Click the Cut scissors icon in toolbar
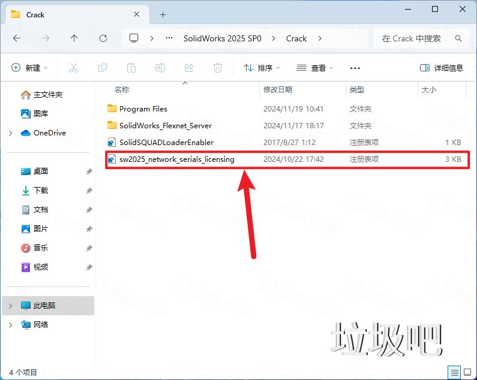The width and height of the screenshot is (477, 380). pyautogui.click(x=74, y=68)
